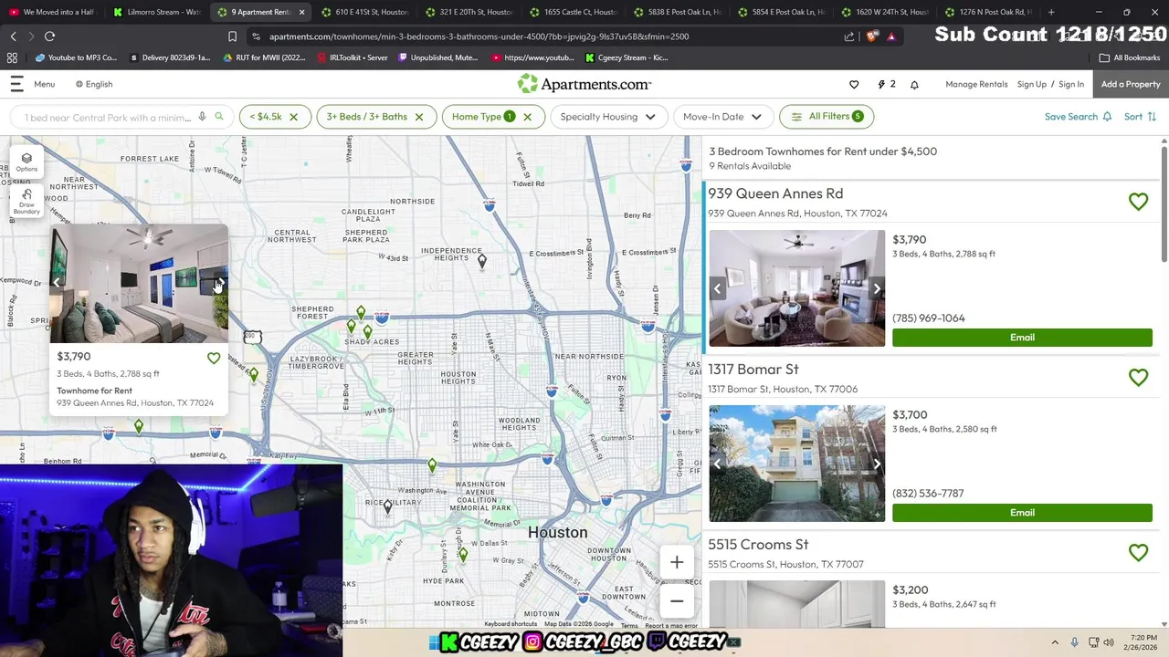Open the favorites heart in the header

coord(854,84)
